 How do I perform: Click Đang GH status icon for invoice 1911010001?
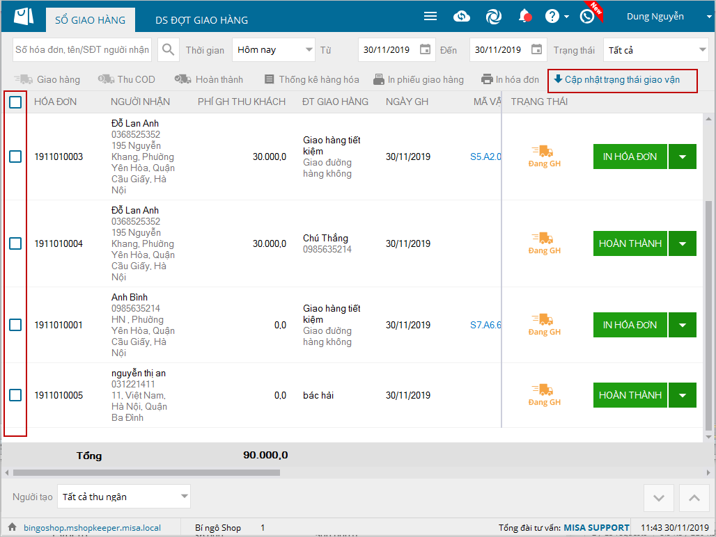point(544,325)
